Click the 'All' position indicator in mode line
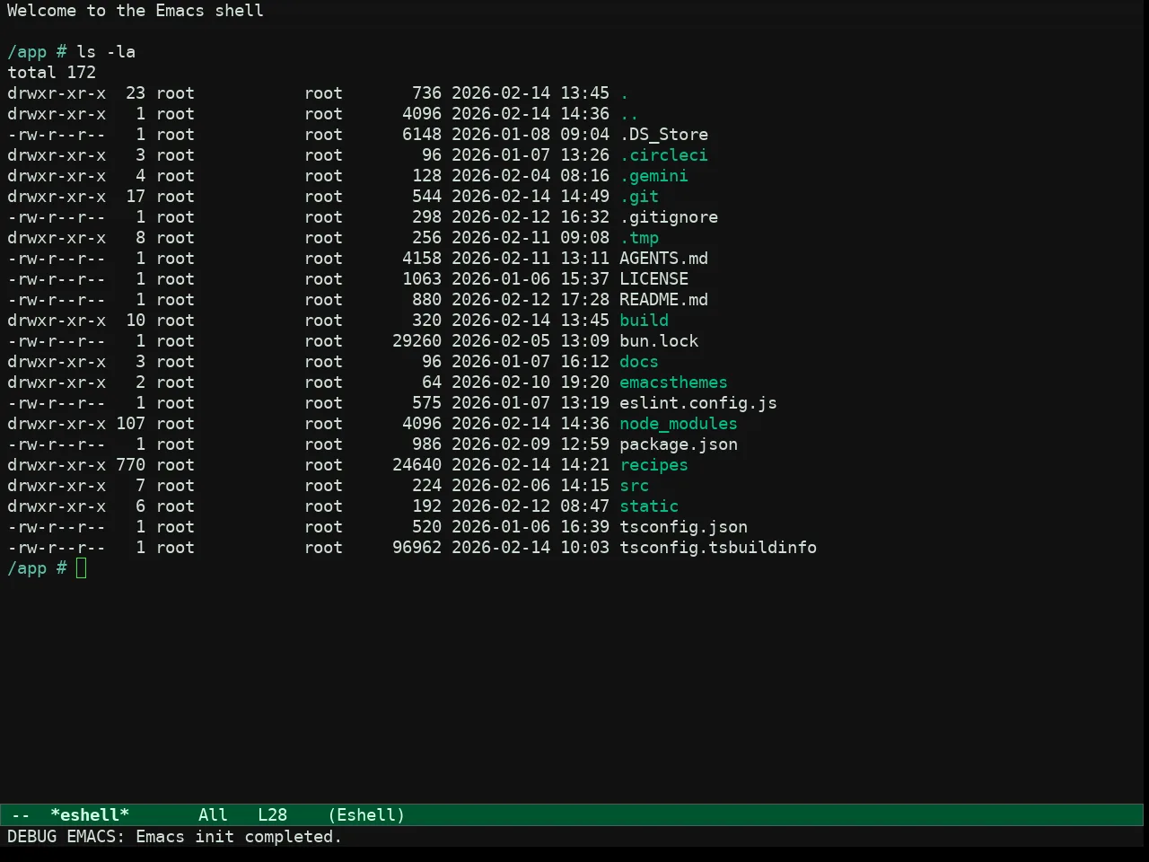This screenshot has width=1149, height=862. point(213,815)
